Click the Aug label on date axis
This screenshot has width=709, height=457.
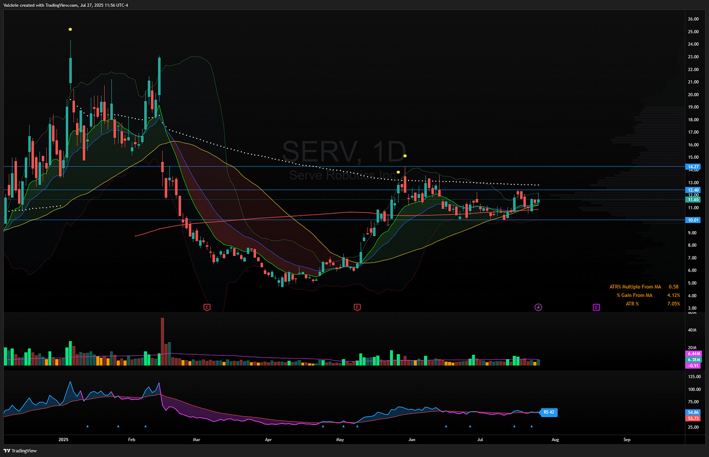pyautogui.click(x=555, y=439)
